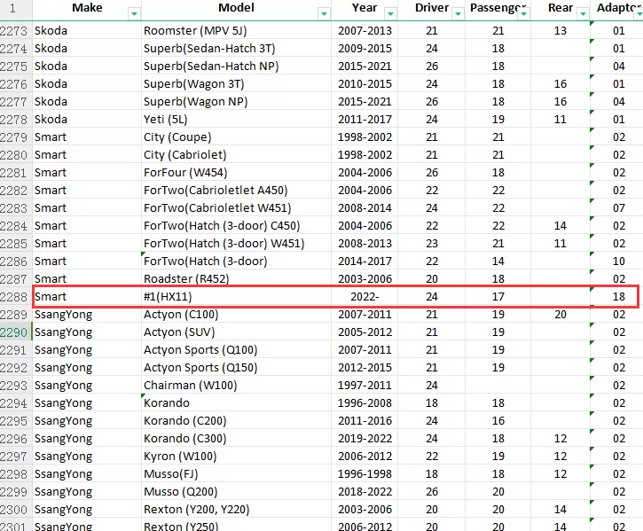Click the Make cell in row 2278
The image size is (643, 531).
tap(87, 120)
